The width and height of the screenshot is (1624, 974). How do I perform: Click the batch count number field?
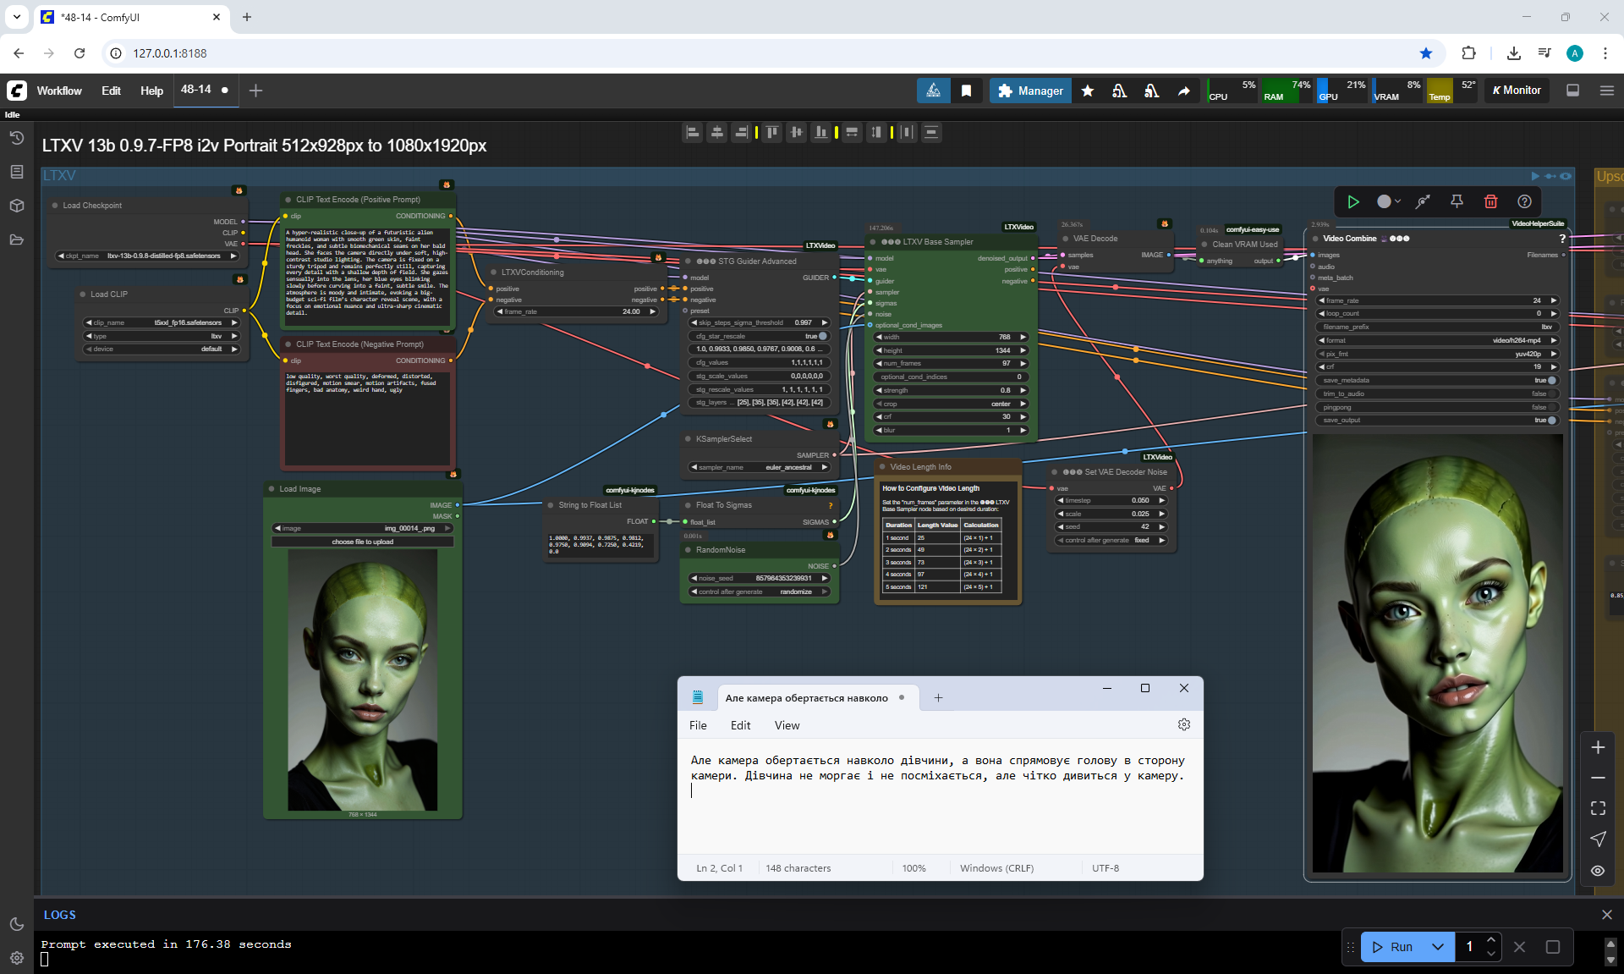(1470, 947)
